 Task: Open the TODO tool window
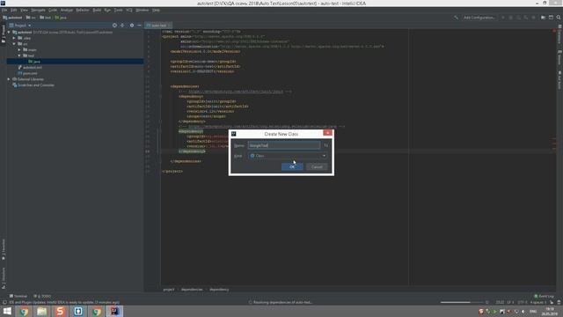[x=42, y=296]
